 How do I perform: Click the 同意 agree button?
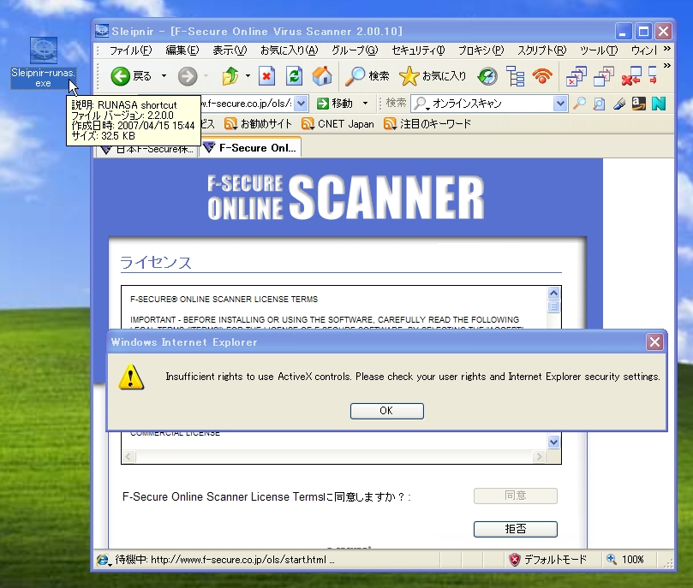(516, 496)
